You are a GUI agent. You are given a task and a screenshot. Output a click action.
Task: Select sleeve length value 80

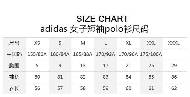pyautogui.click(x=37, y=77)
